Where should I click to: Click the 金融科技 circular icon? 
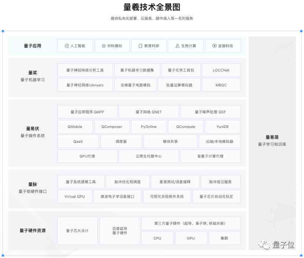[x=214, y=46]
